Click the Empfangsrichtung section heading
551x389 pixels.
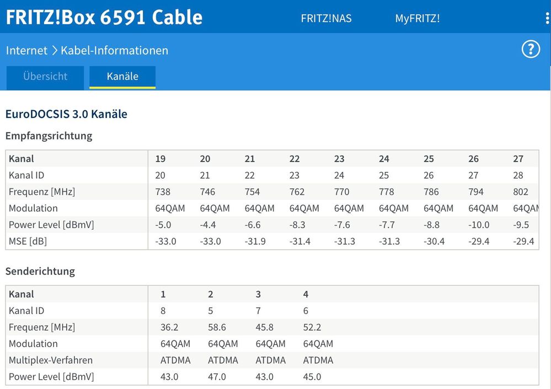(49, 136)
